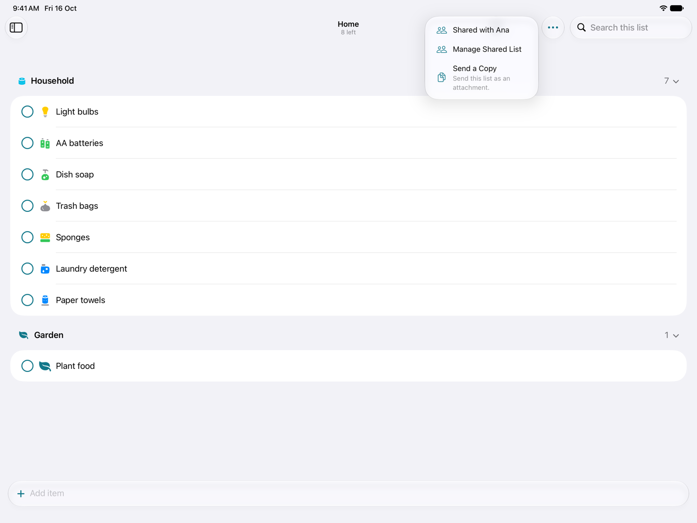The height and width of the screenshot is (523, 697).
Task: Collapse the Garden section chevron
Action: click(676, 335)
